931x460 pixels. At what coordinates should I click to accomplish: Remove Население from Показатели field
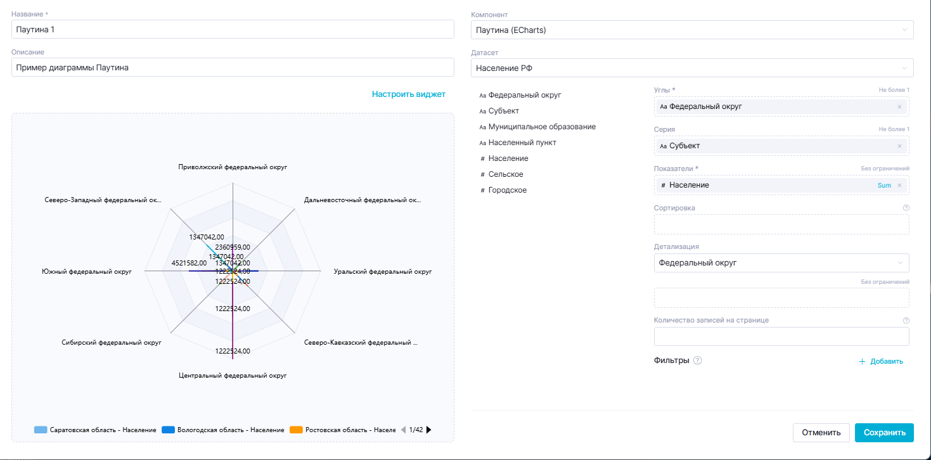click(899, 185)
